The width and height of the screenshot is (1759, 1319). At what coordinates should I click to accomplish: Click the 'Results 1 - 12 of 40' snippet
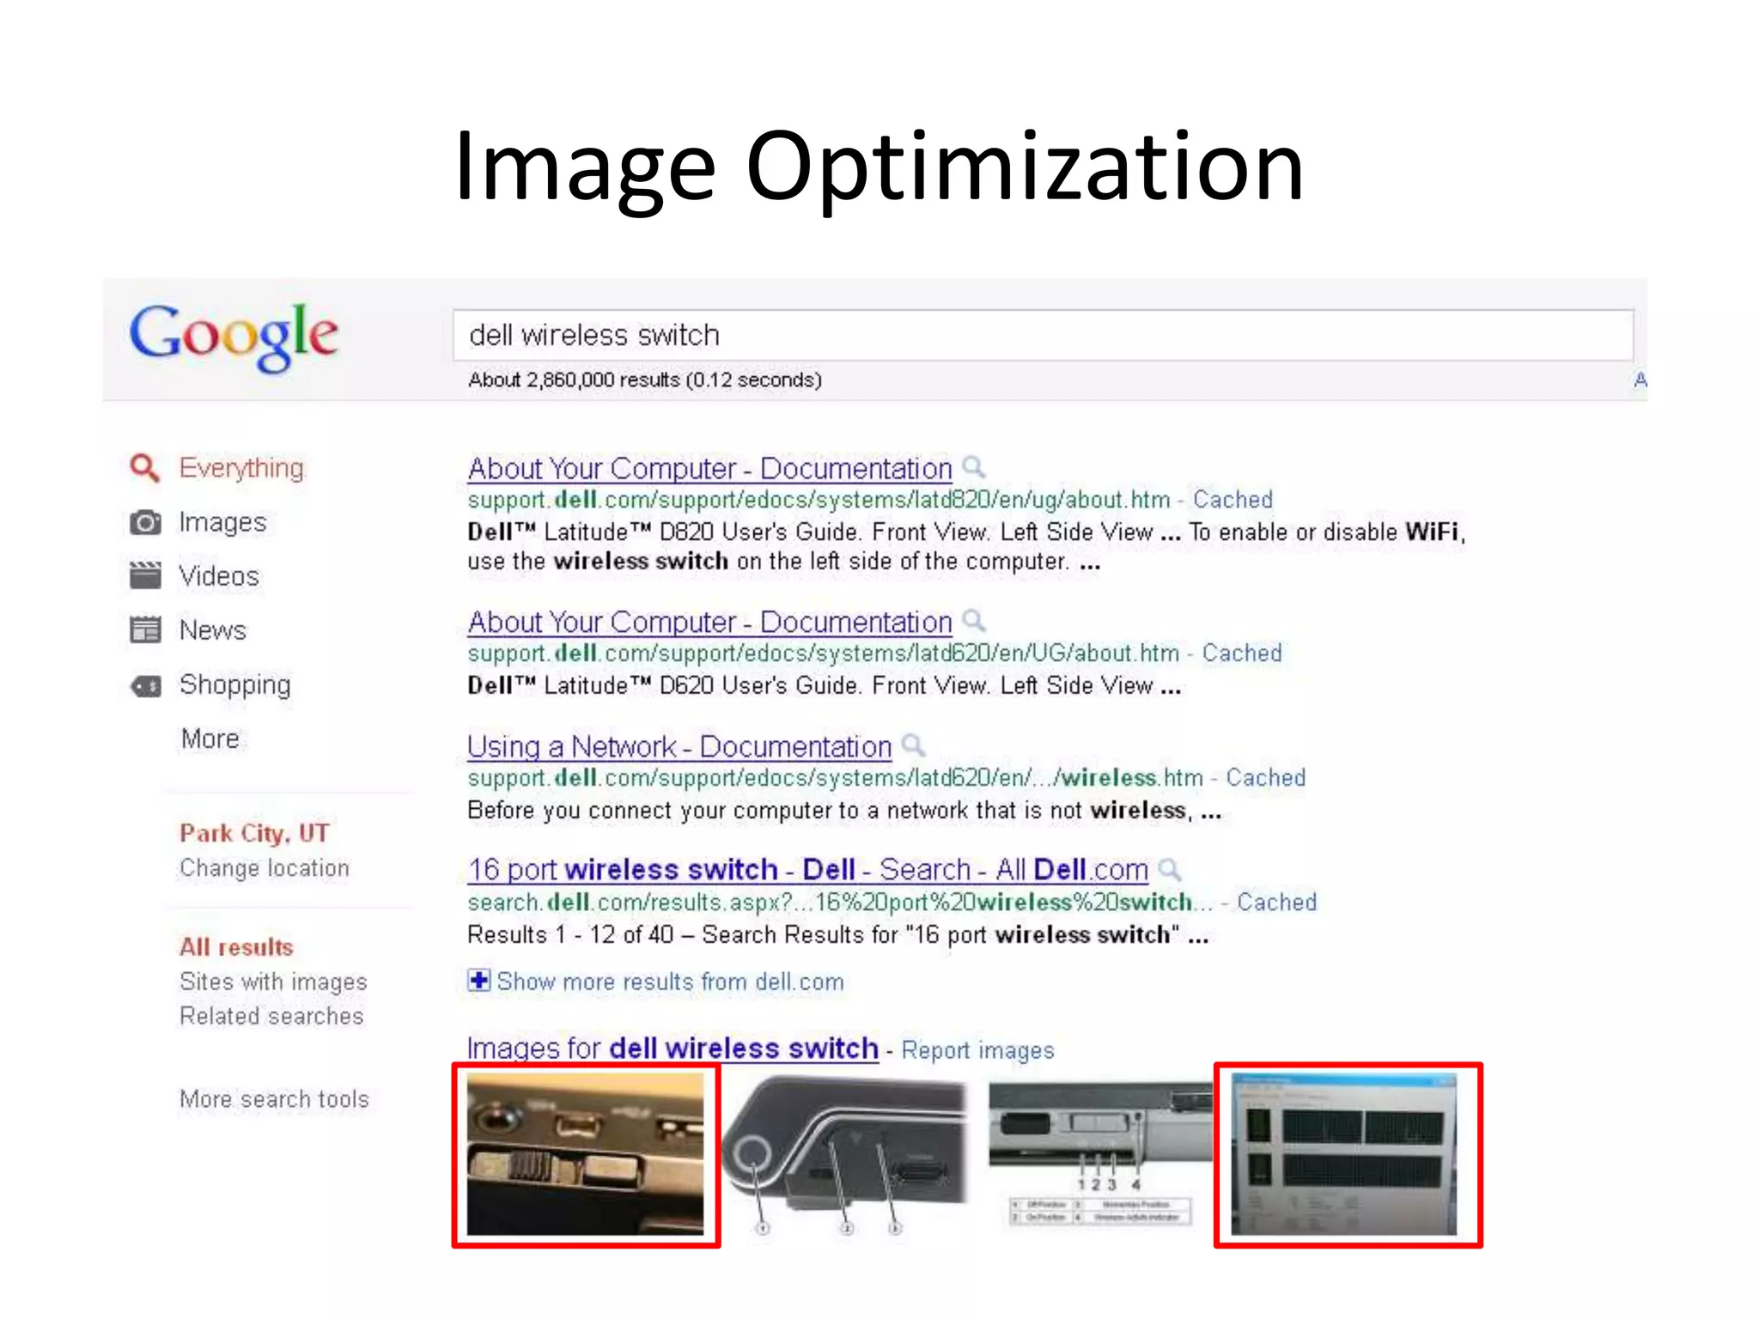pyautogui.click(x=838, y=935)
